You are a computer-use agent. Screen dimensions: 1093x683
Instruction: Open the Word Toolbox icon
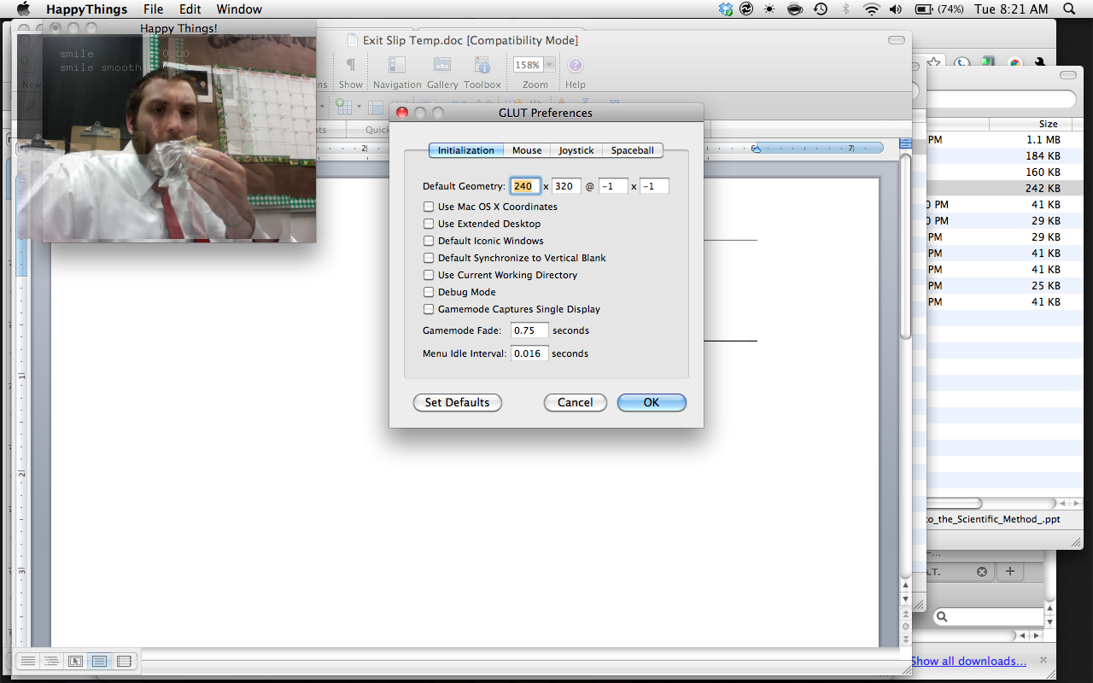tap(482, 66)
